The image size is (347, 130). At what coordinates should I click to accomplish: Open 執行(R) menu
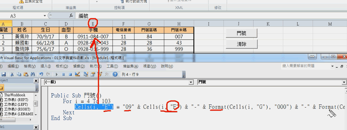pyautogui.click(x=96, y=66)
